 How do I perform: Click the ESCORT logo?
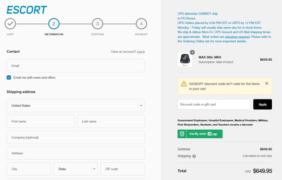pyautogui.click(x=26, y=10)
